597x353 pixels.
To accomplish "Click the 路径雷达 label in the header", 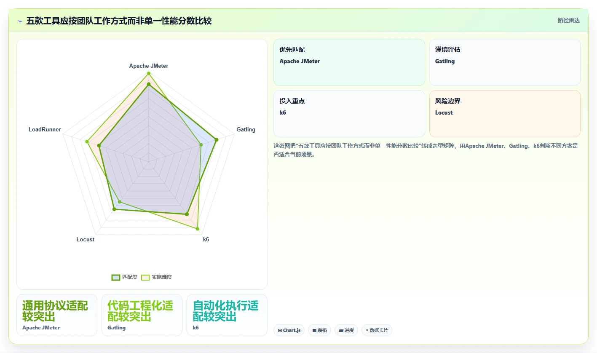I will tap(569, 20).
